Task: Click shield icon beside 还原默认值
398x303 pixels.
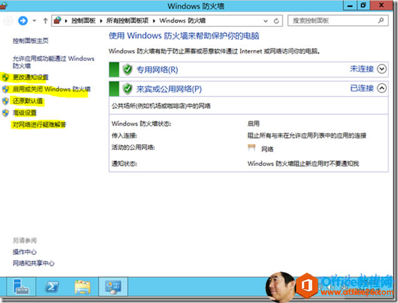Action: pyautogui.click(x=6, y=101)
